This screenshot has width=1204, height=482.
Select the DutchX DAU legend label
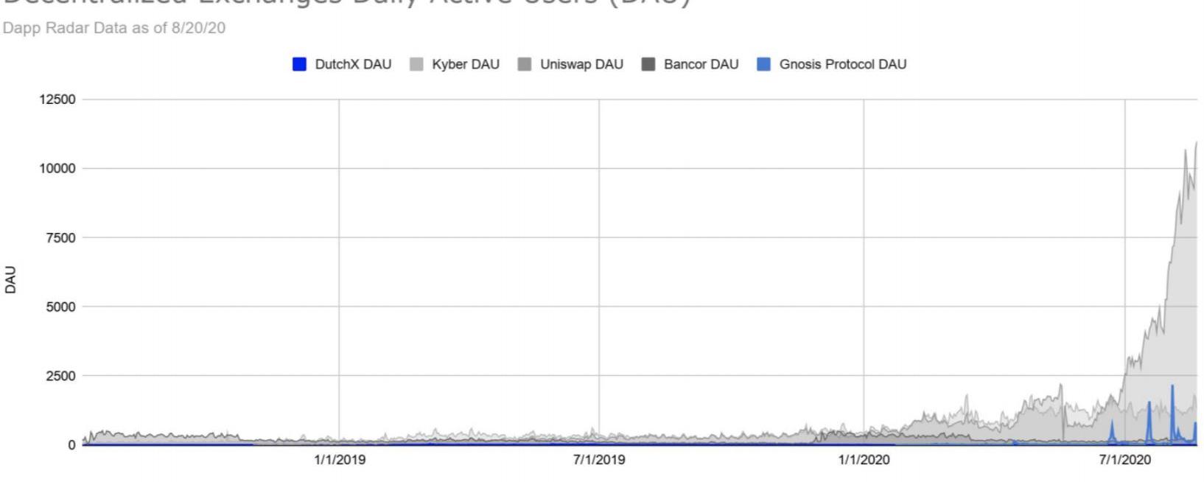pos(353,64)
